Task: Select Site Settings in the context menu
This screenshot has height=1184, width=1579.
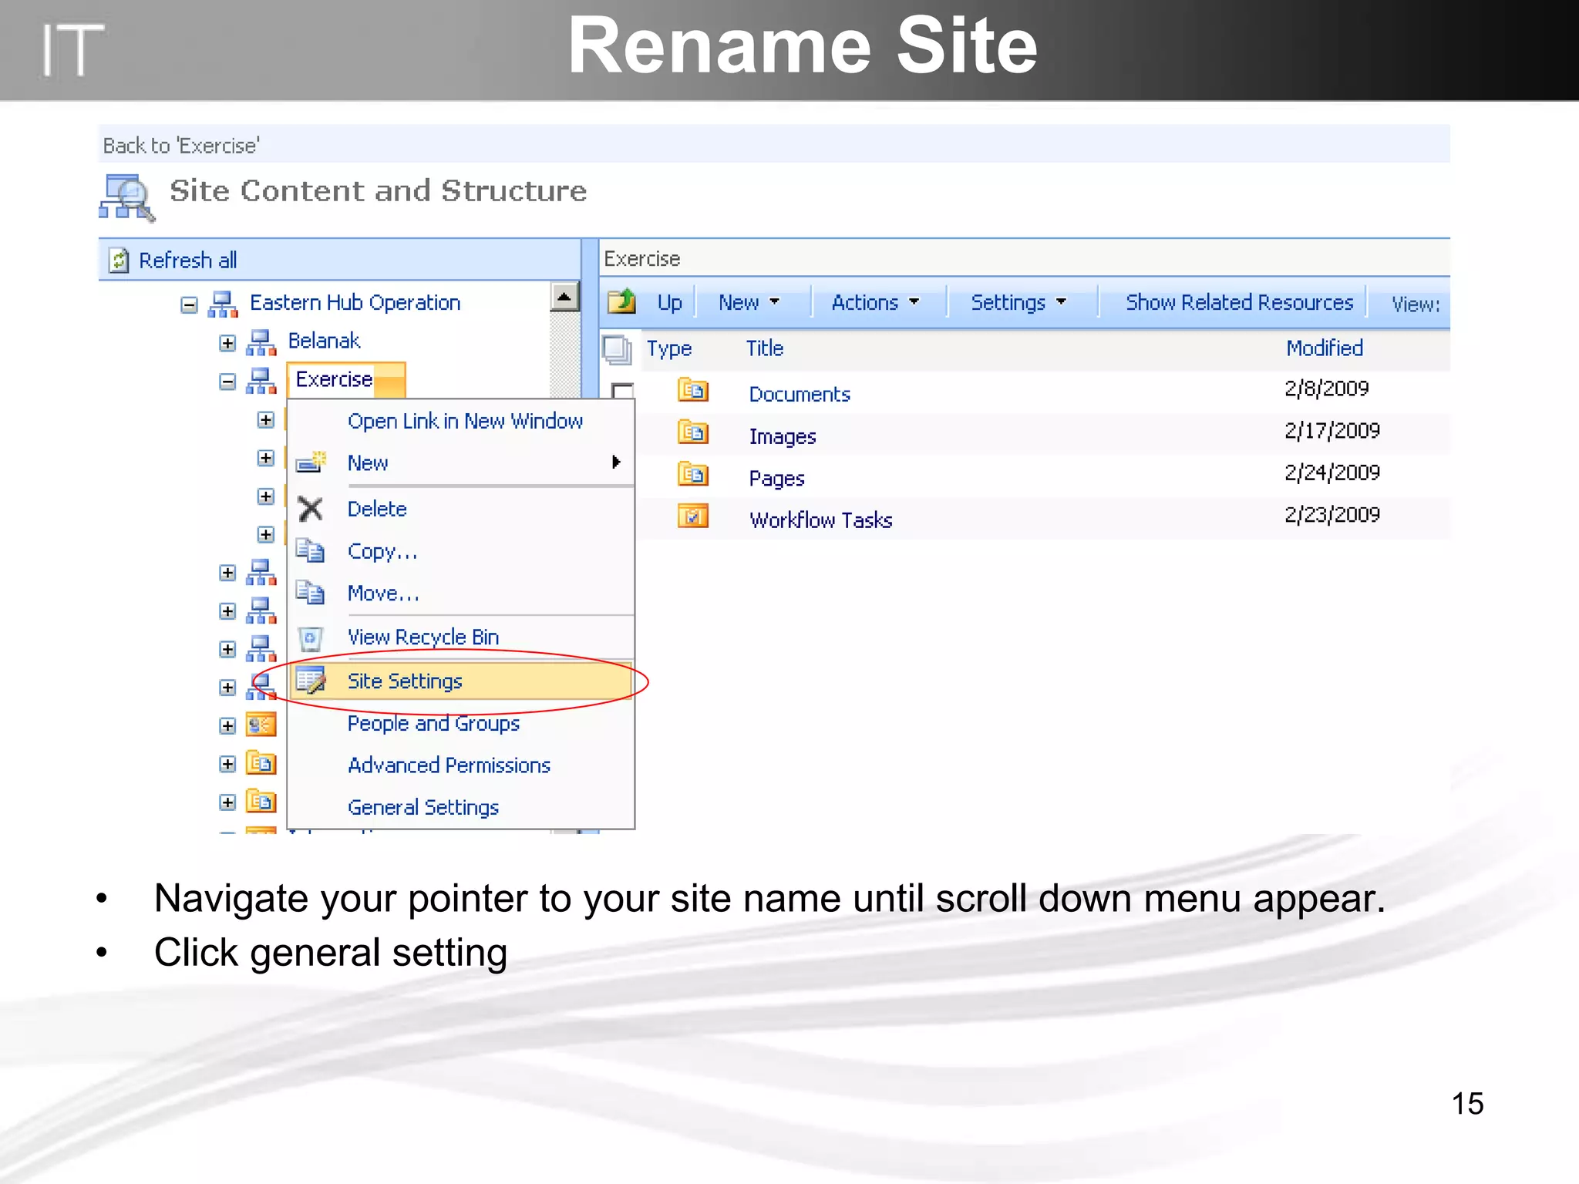Action: coord(461,681)
